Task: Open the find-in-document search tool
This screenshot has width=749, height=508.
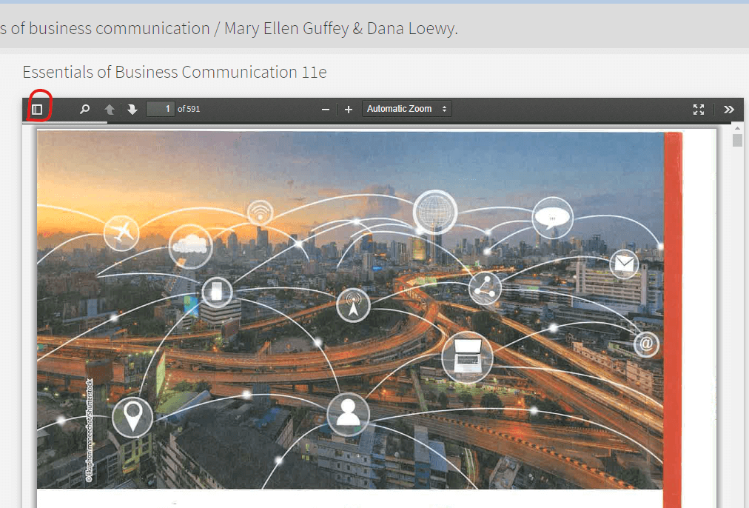Action: 85,110
